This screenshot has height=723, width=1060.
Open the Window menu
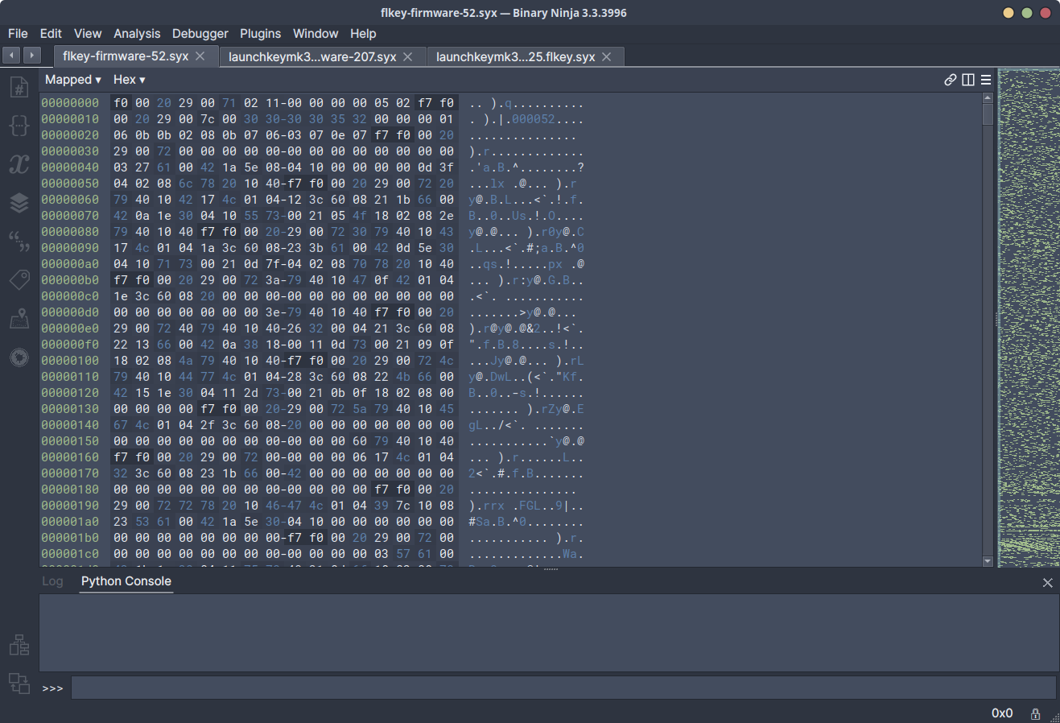click(316, 34)
